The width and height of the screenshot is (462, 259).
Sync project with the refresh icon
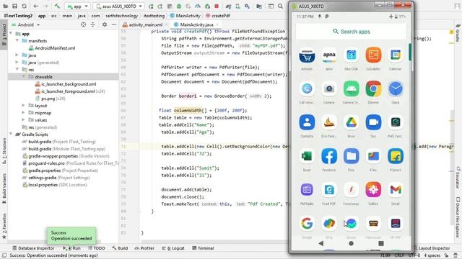point(24,6)
